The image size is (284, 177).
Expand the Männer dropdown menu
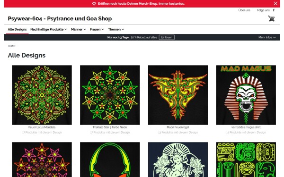click(79, 29)
